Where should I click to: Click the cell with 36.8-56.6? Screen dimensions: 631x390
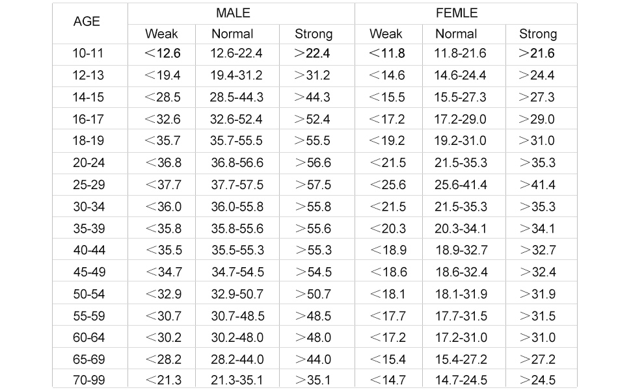pyautogui.click(x=237, y=163)
